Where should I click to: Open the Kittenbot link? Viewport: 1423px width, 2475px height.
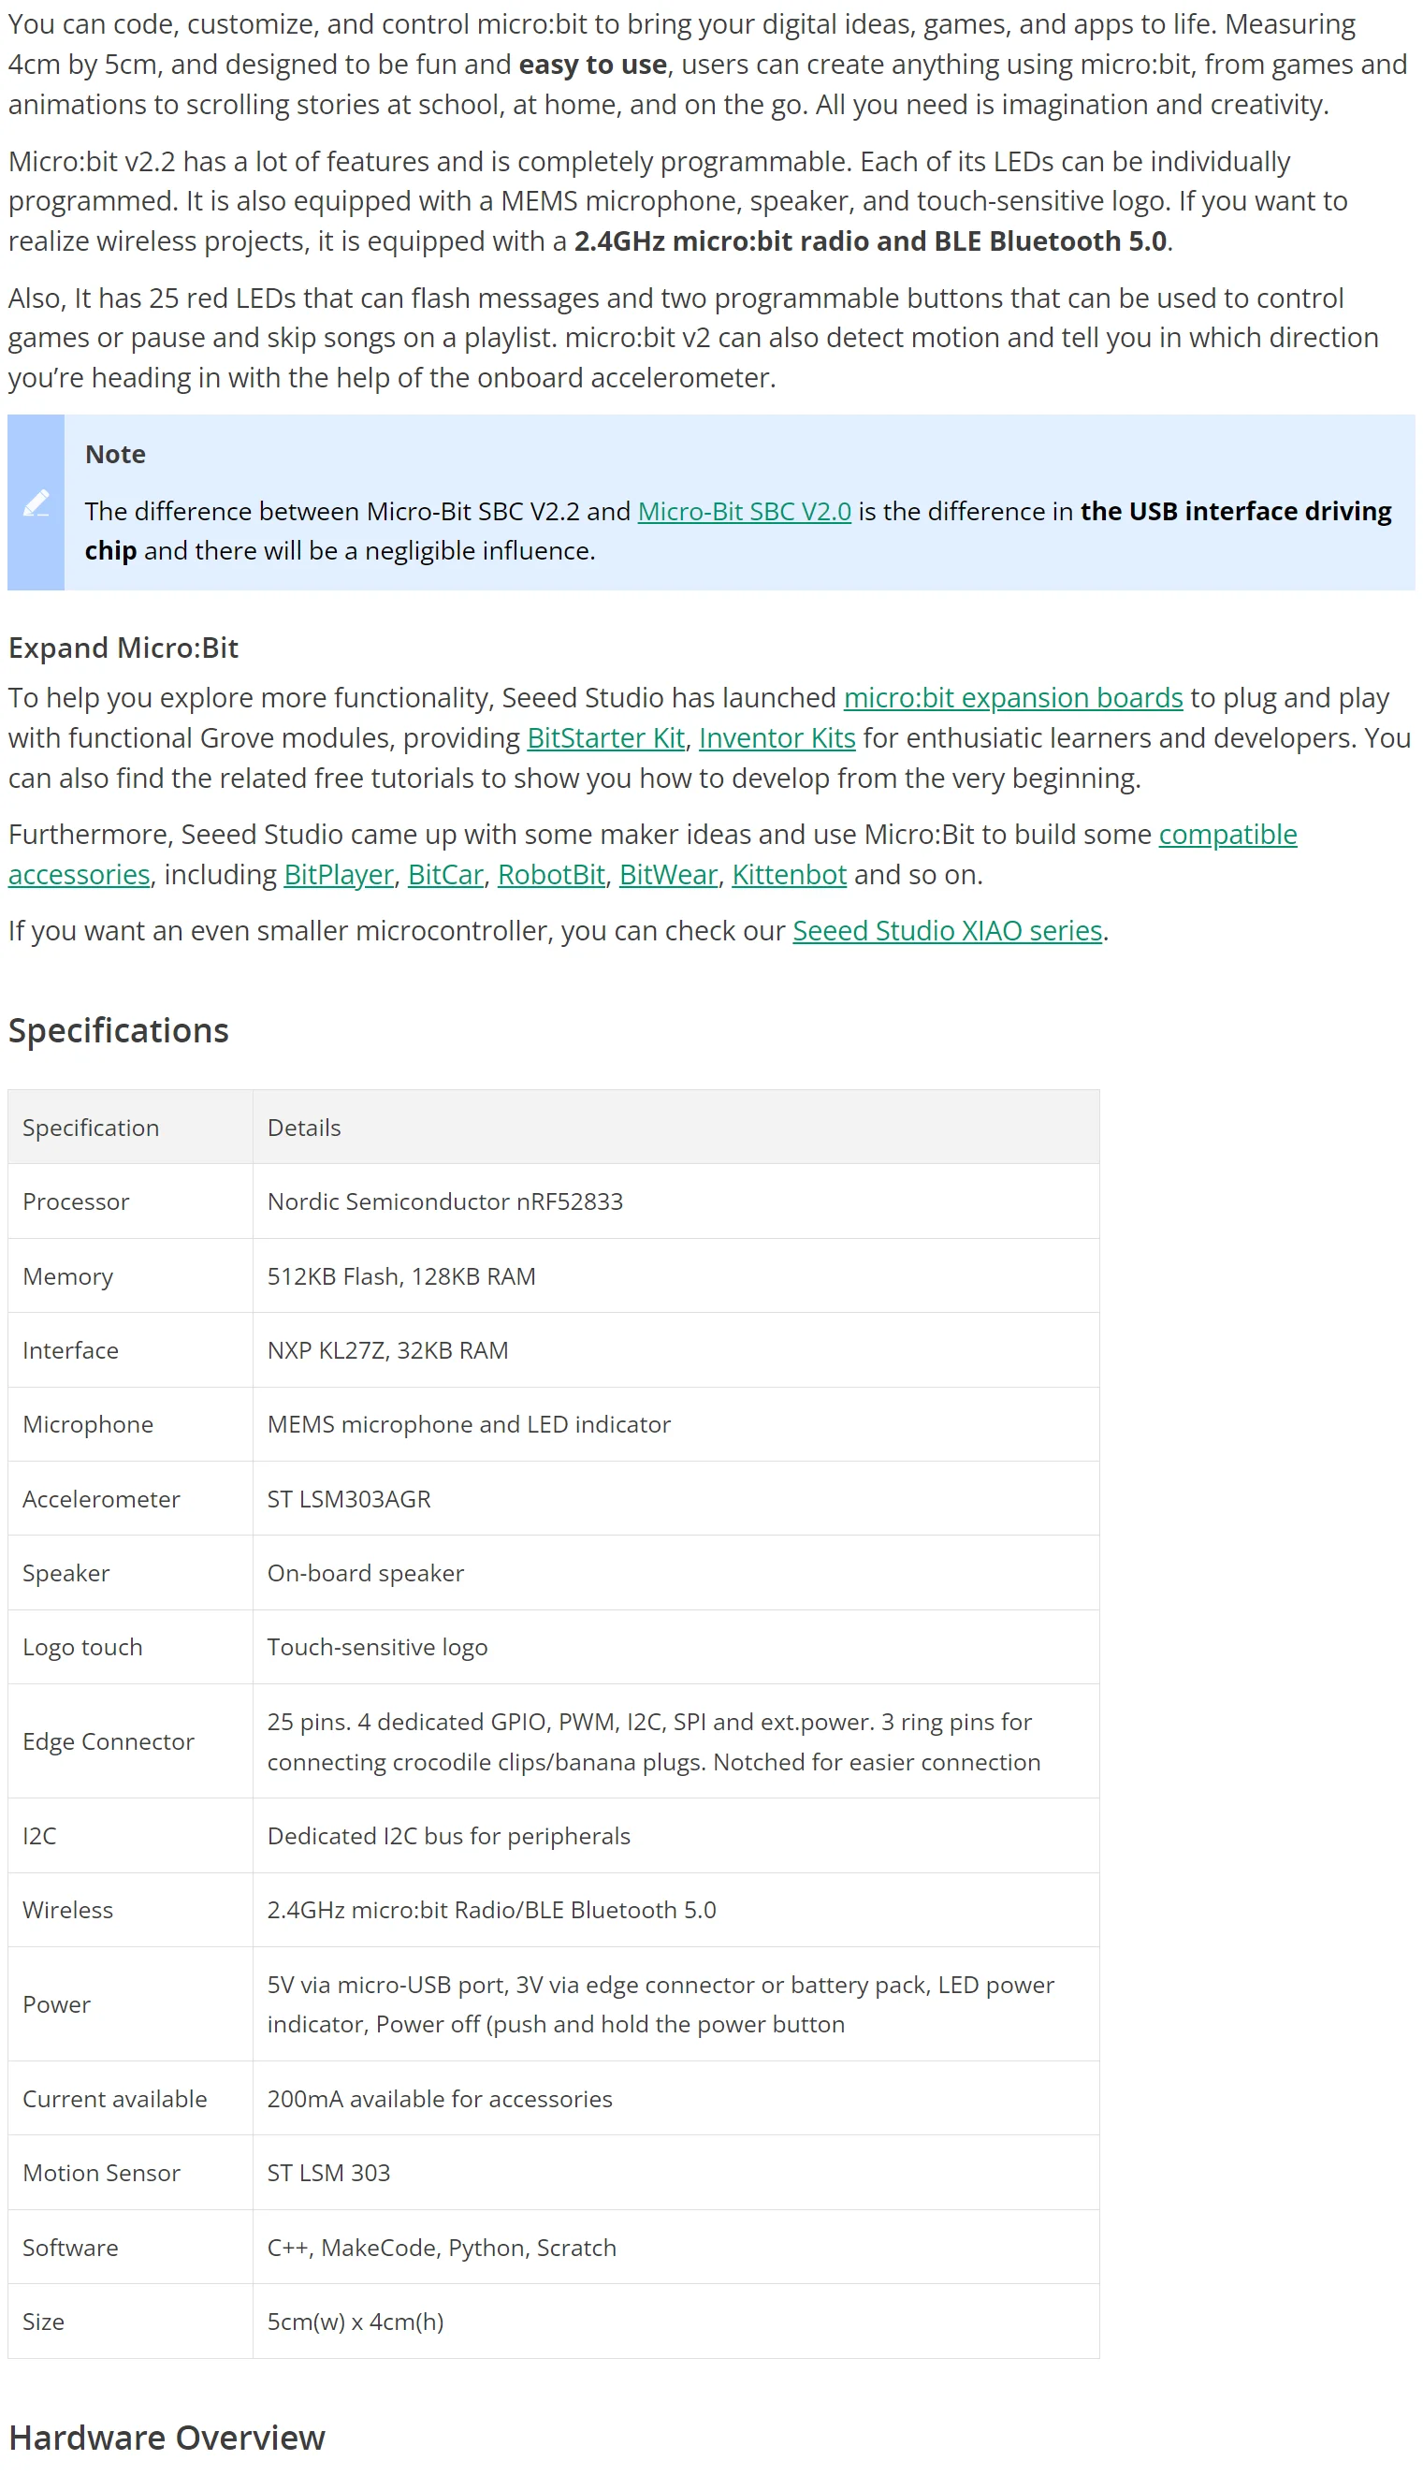pyautogui.click(x=789, y=875)
